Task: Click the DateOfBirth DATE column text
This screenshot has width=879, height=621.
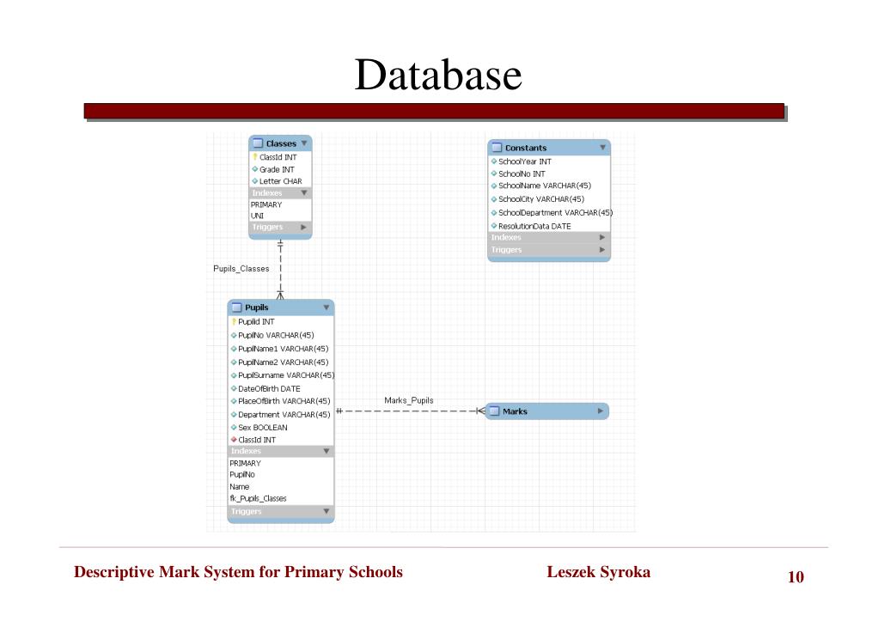Action: pyautogui.click(x=269, y=388)
